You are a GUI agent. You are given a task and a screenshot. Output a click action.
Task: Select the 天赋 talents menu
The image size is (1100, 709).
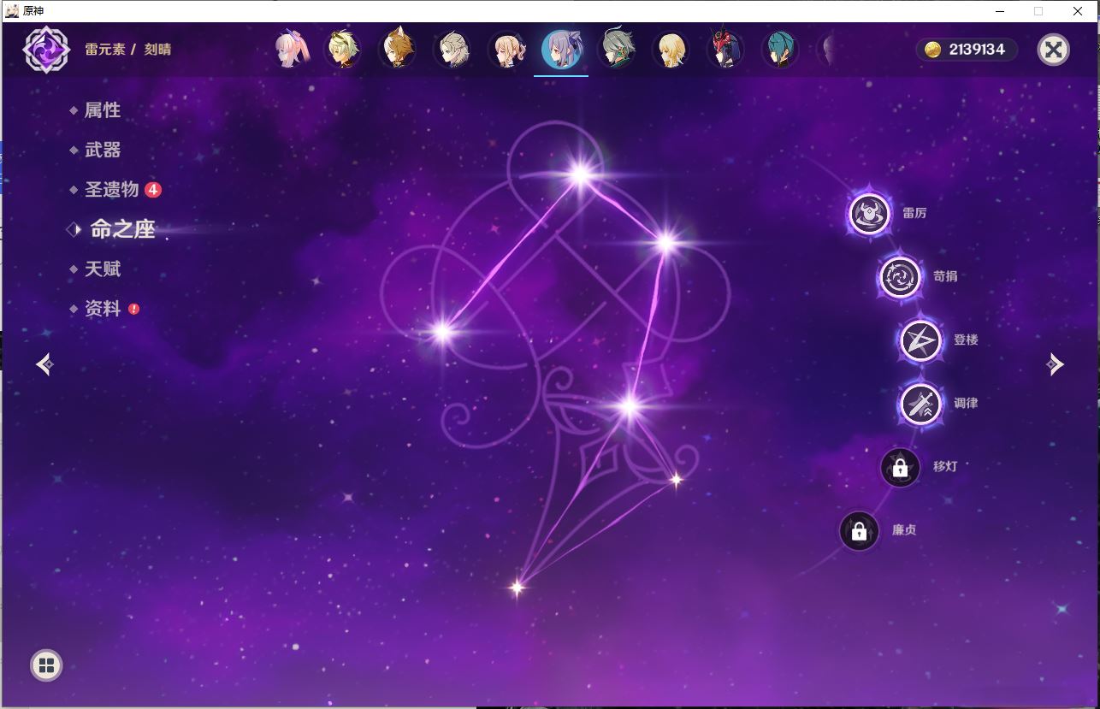point(102,269)
